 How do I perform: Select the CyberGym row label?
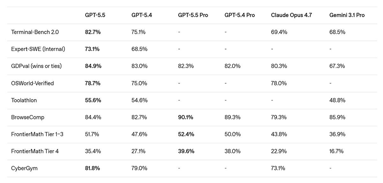tap(24, 168)
